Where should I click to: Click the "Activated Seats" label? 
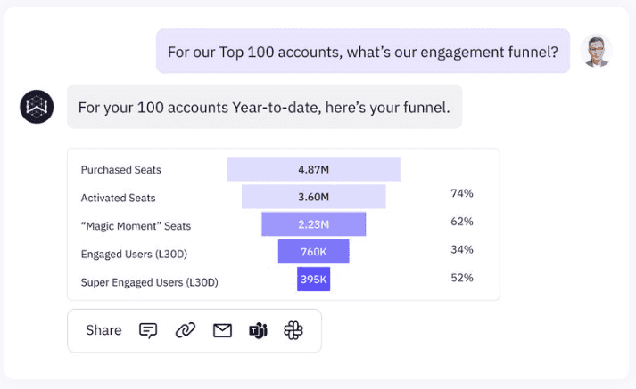118,198
